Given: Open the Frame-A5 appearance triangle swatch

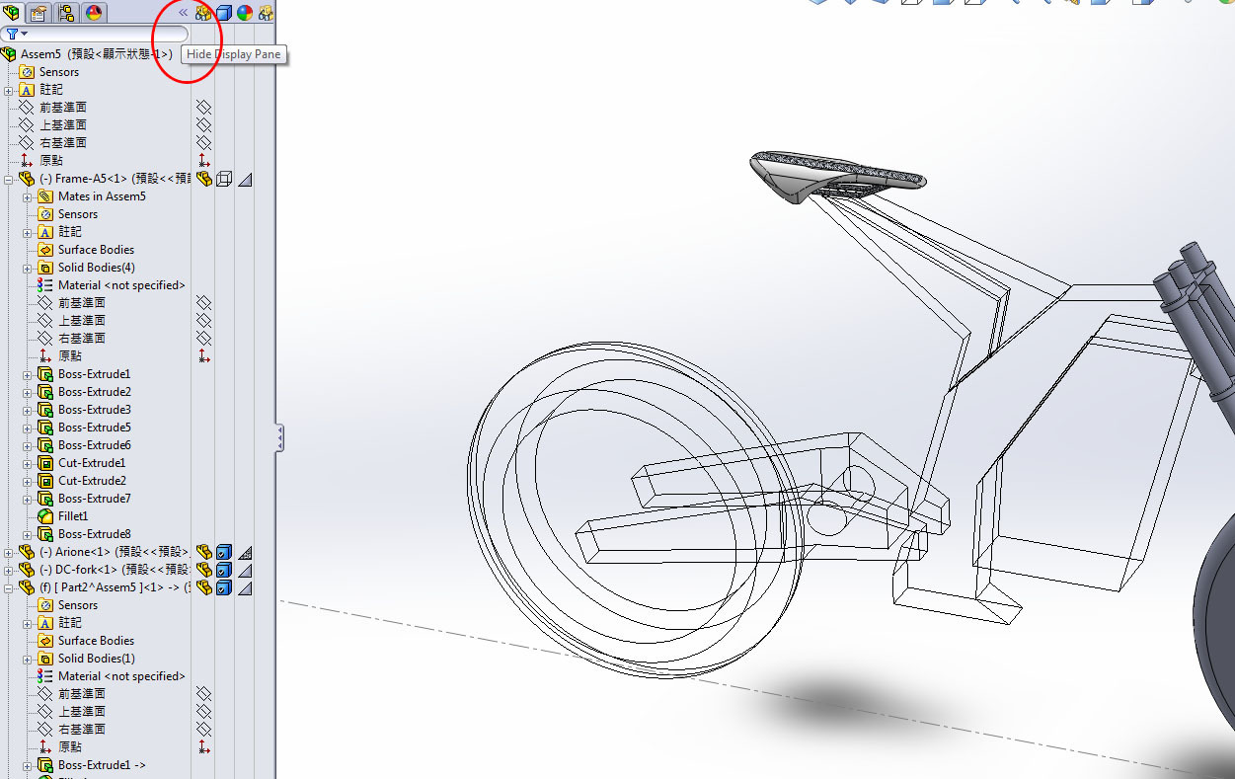Looking at the screenshot, I should tap(245, 179).
